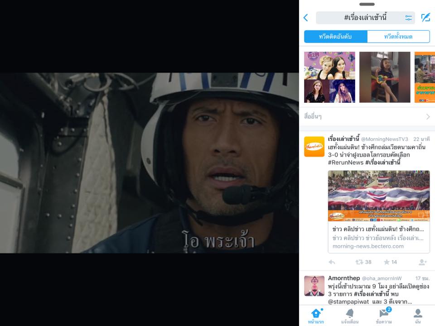Open ฉัน profile tab
The width and height of the screenshot is (435, 326).
coord(418,316)
